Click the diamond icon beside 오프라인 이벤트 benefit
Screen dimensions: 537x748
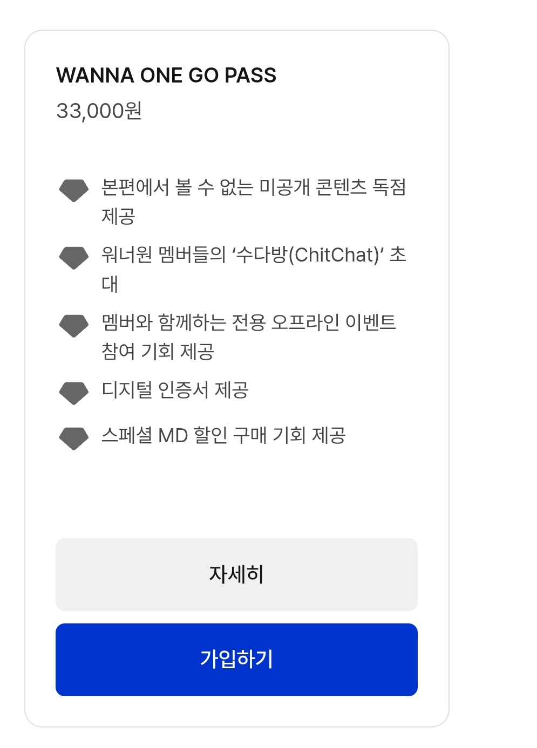[x=73, y=326]
